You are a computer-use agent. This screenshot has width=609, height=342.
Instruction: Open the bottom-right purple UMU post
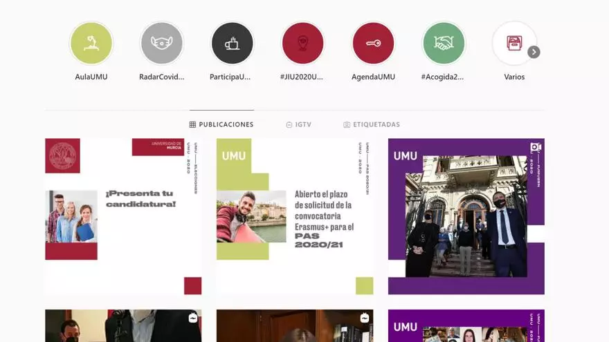coord(466,326)
